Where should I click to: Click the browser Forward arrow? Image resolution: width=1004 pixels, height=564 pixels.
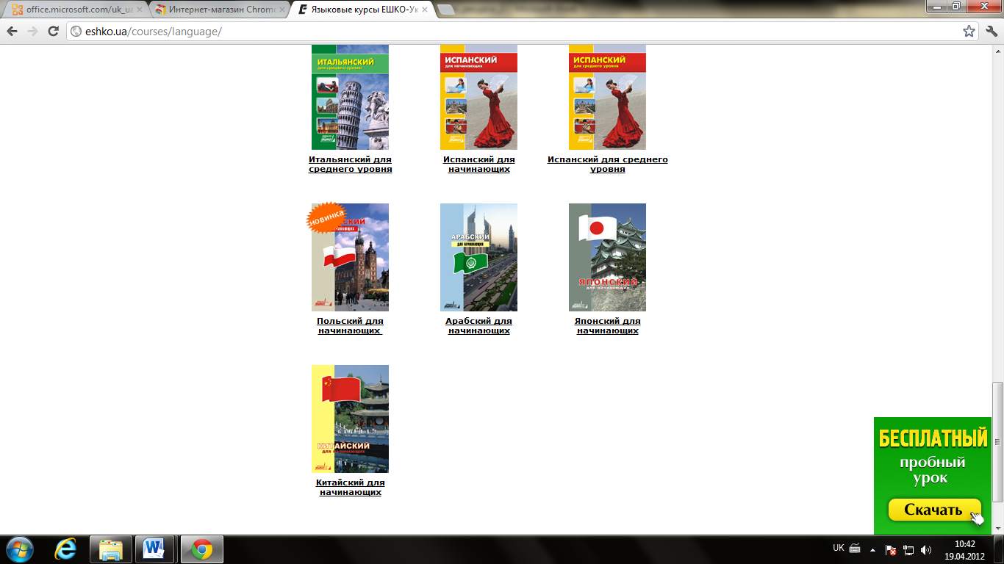[x=32, y=32]
